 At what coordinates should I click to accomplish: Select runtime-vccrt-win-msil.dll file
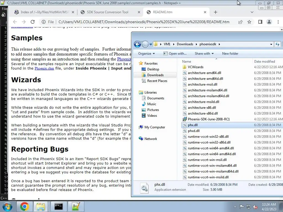207,160
